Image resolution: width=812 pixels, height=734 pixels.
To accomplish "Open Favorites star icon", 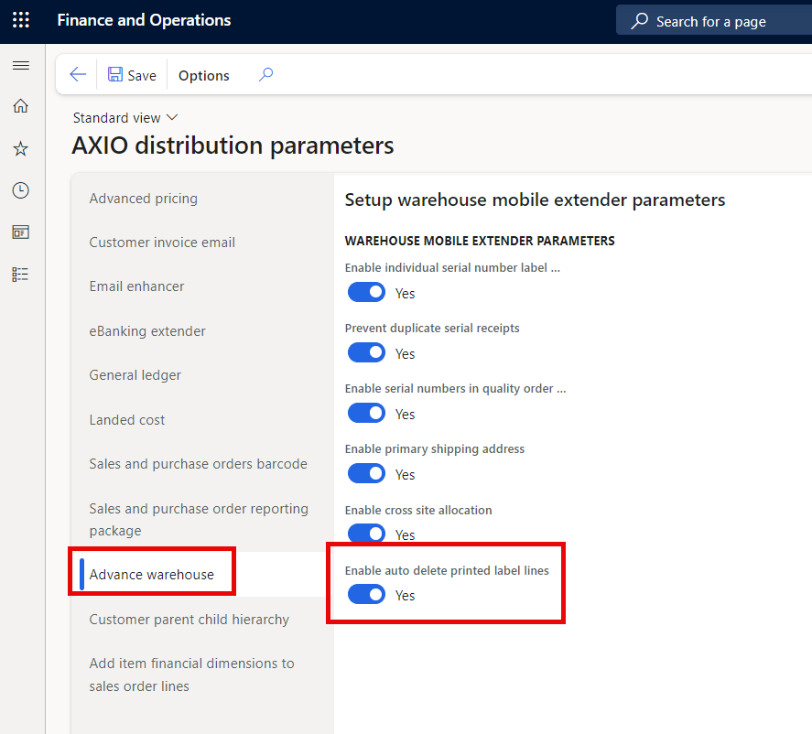I will [x=20, y=148].
